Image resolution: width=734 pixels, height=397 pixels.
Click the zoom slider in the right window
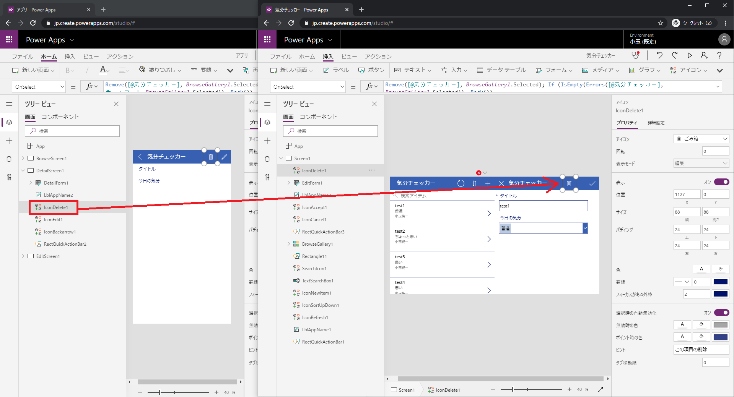pos(531,389)
